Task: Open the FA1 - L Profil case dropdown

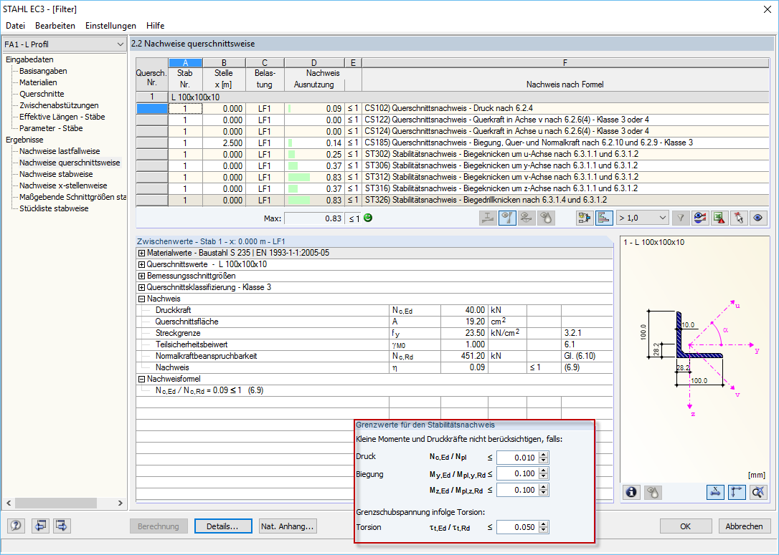Action: pos(64,44)
